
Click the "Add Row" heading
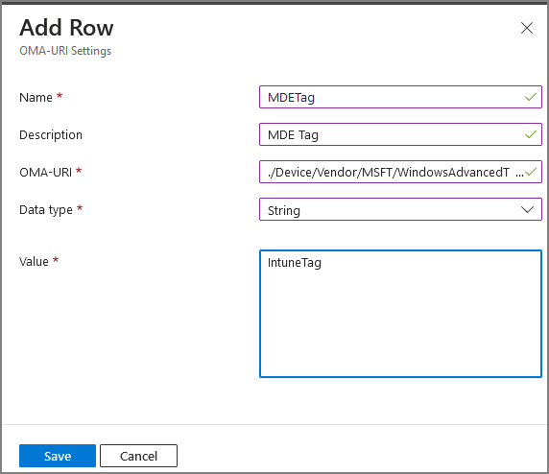coord(66,28)
